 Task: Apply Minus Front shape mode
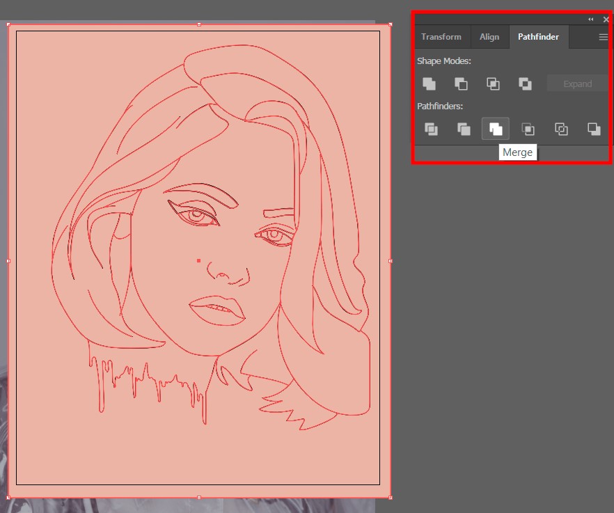(461, 84)
